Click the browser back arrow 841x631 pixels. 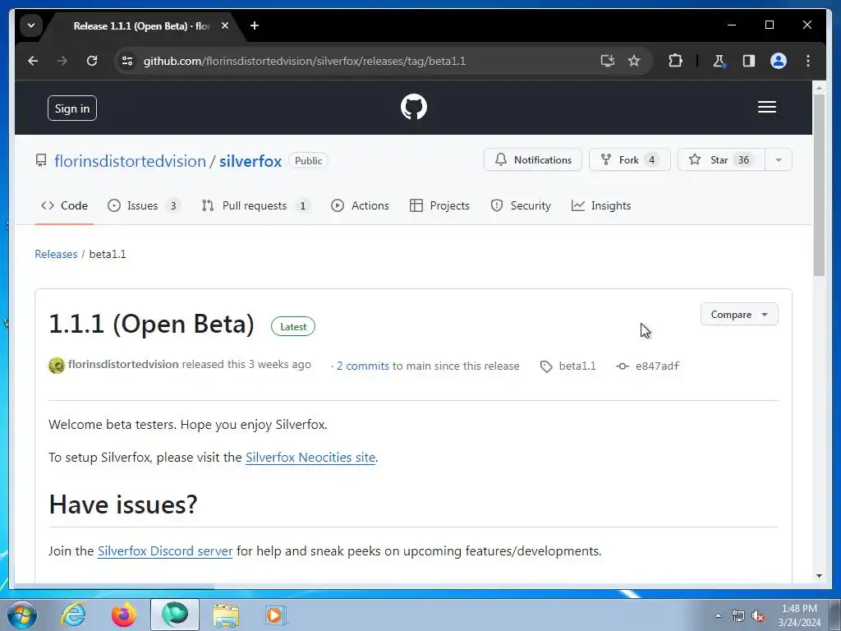pyautogui.click(x=33, y=61)
